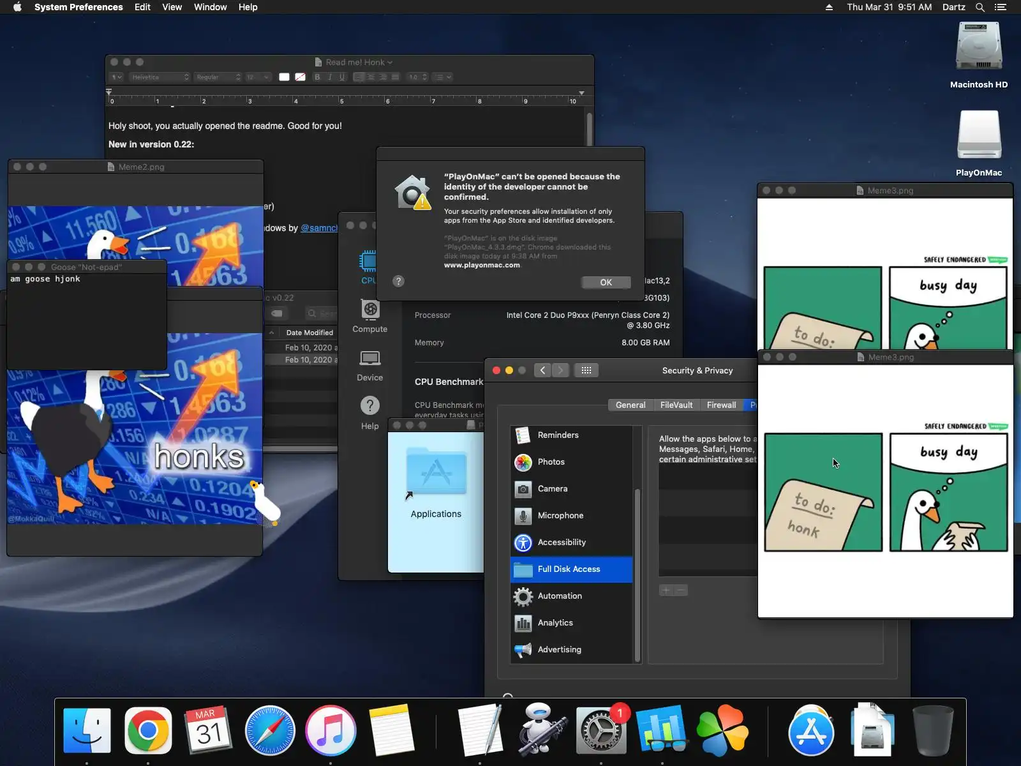1021x766 pixels.
Task: Open the Calendar app in the Dock
Action: [209, 730]
